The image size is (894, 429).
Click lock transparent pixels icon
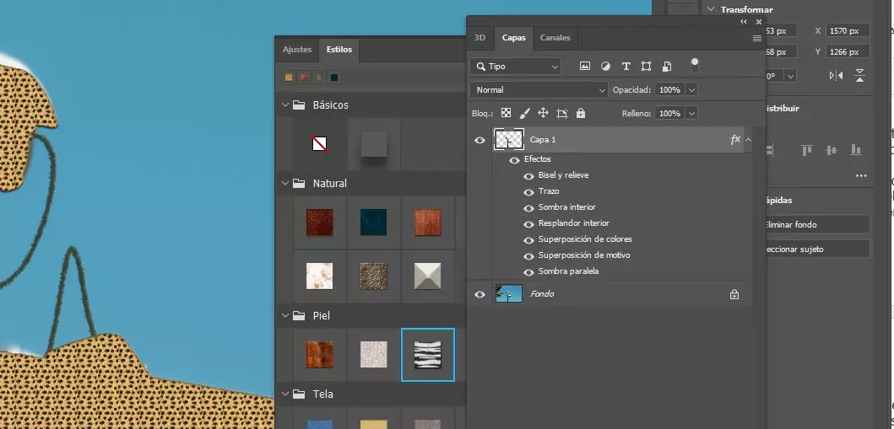[506, 113]
